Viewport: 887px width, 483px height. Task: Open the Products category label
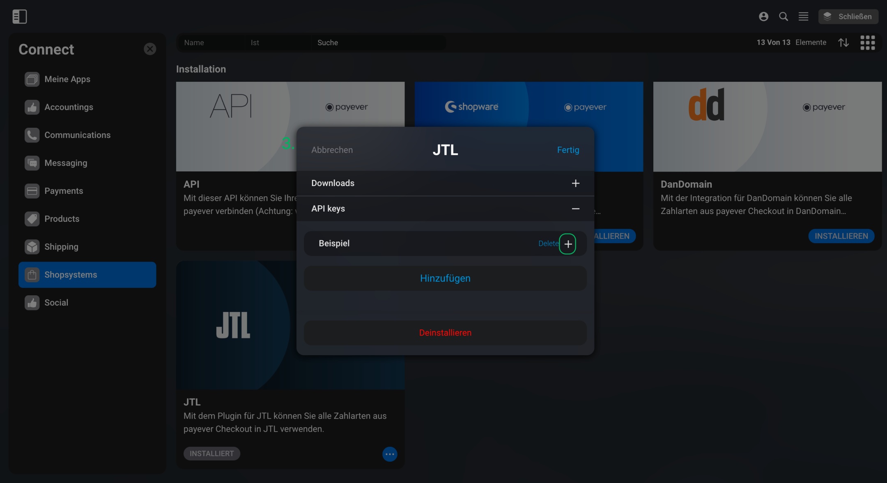(62, 219)
